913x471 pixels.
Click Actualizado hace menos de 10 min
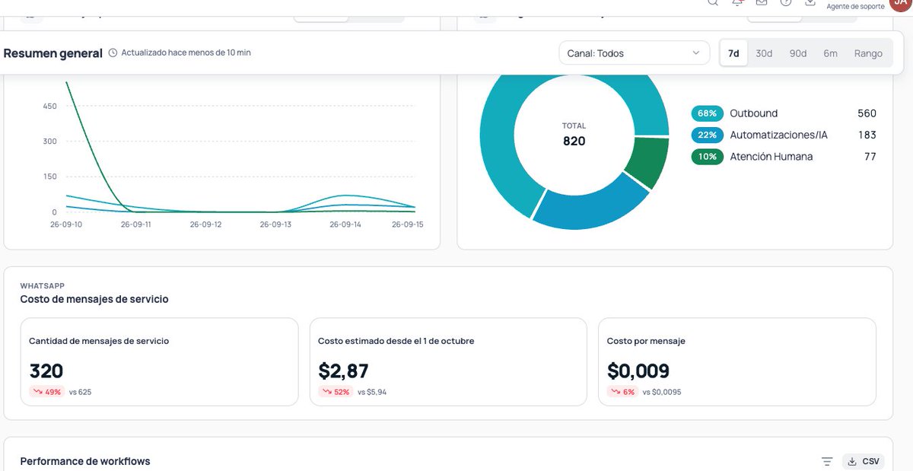pyautogui.click(x=186, y=53)
